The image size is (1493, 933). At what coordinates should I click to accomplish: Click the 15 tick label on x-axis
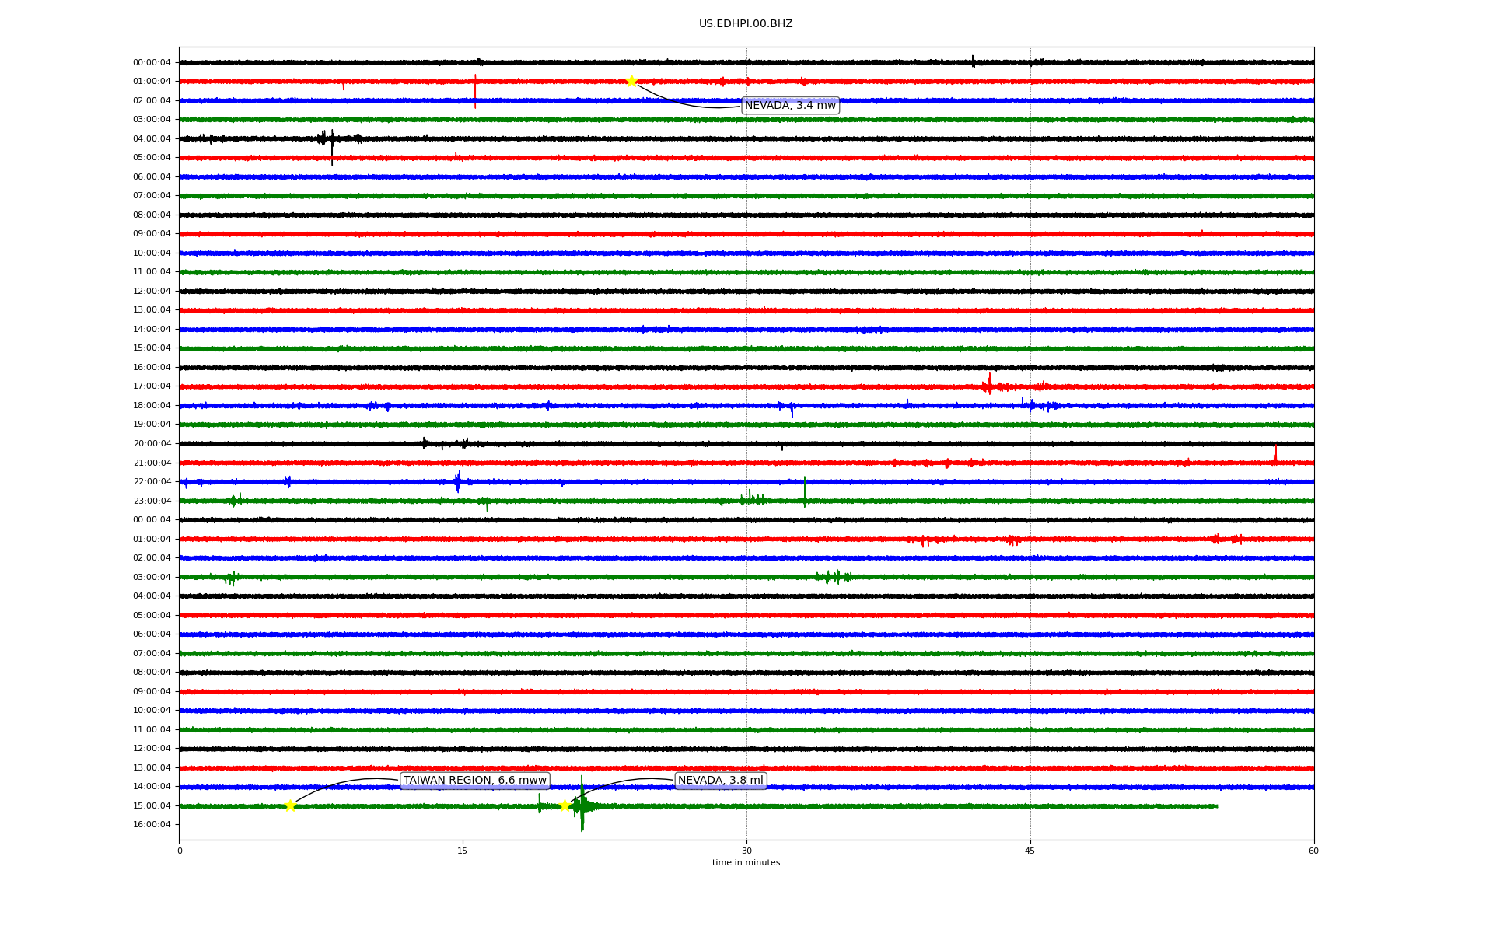pos(463,851)
